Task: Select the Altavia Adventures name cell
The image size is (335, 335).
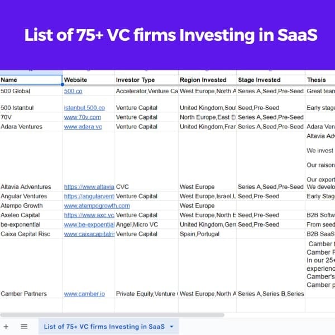Action: point(26,187)
